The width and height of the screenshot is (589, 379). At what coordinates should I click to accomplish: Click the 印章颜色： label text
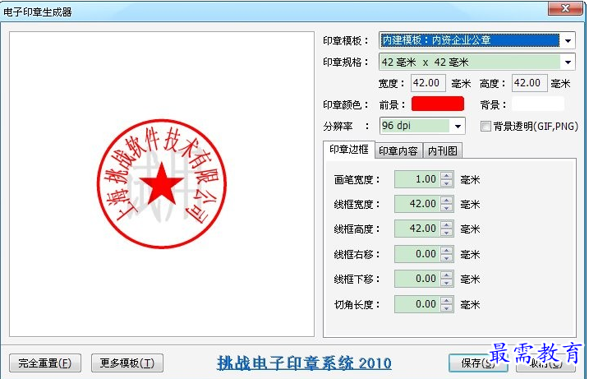[346, 104]
